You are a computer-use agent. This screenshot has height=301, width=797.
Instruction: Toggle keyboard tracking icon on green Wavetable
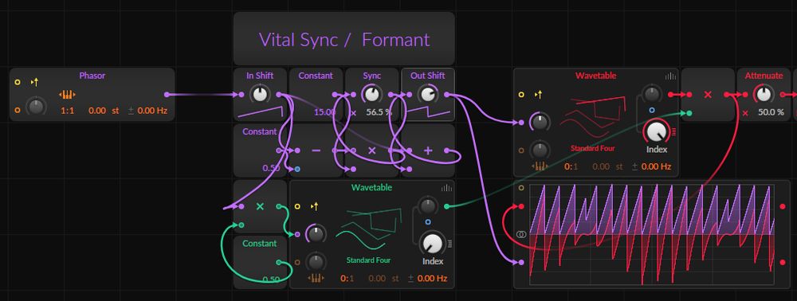pyautogui.click(x=316, y=278)
